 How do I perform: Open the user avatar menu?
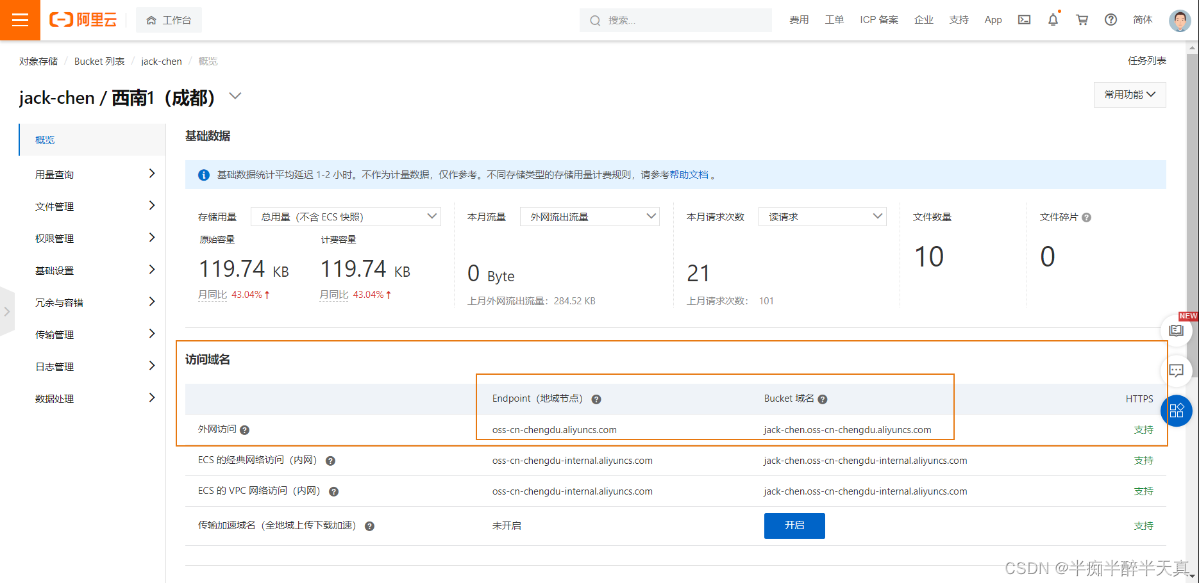coord(1180,20)
